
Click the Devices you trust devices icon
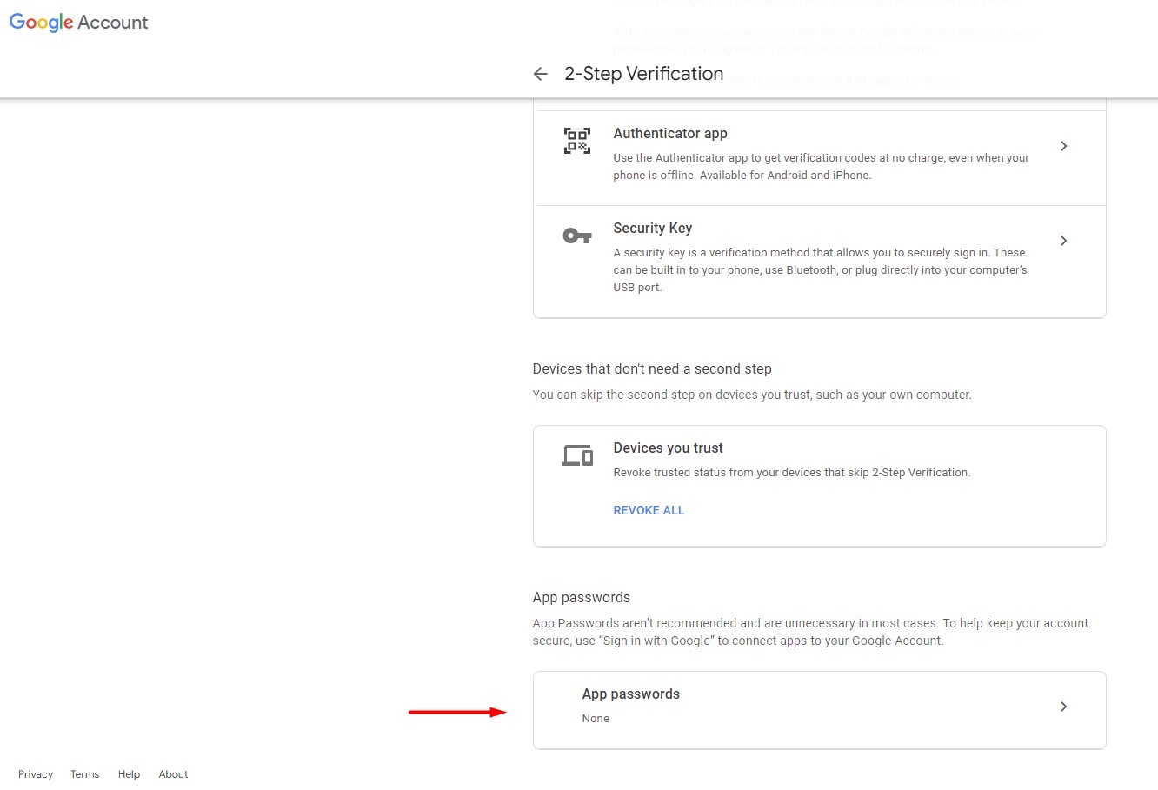577,455
